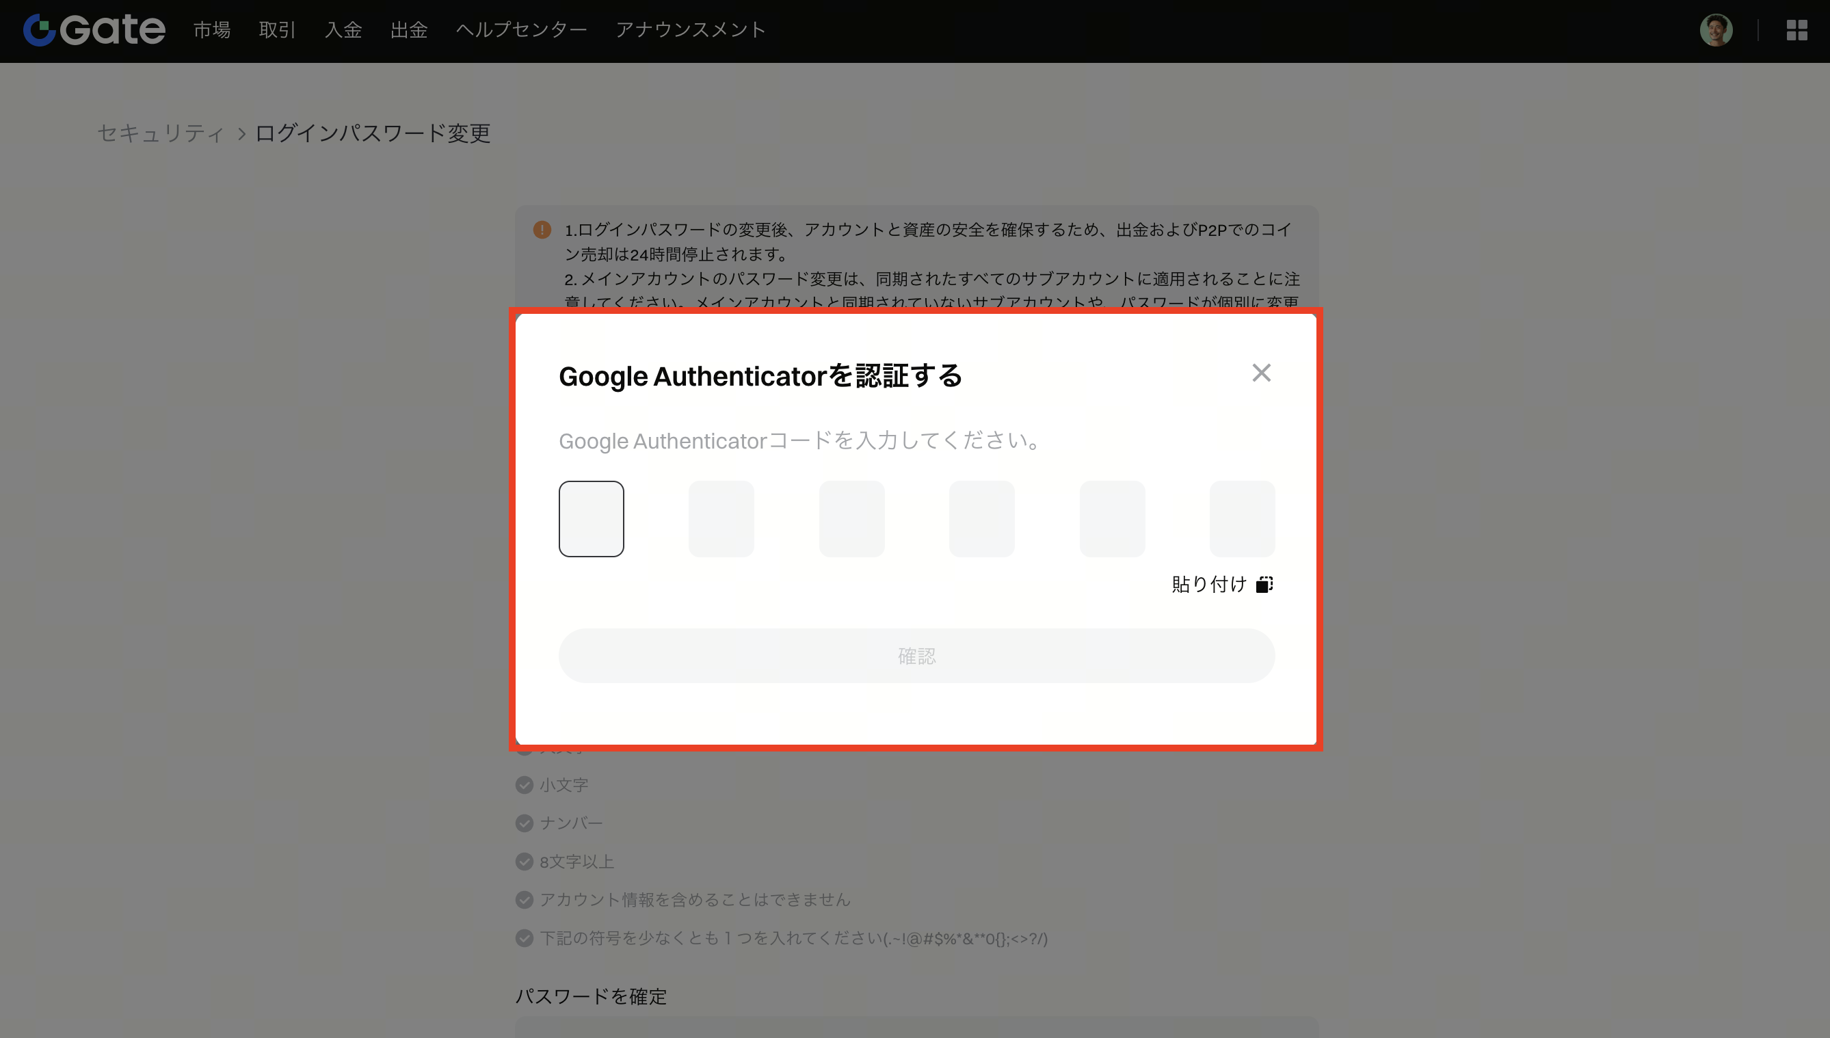The width and height of the screenshot is (1830, 1038).
Task: Click the パスワードを確定 label
Action: tap(591, 997)
